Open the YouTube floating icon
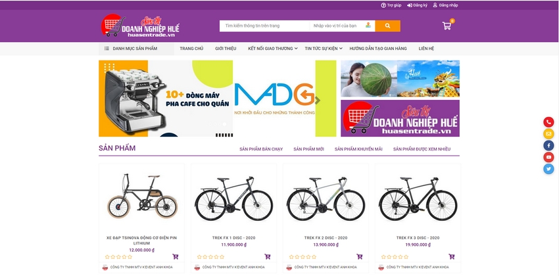 (548, 157)
